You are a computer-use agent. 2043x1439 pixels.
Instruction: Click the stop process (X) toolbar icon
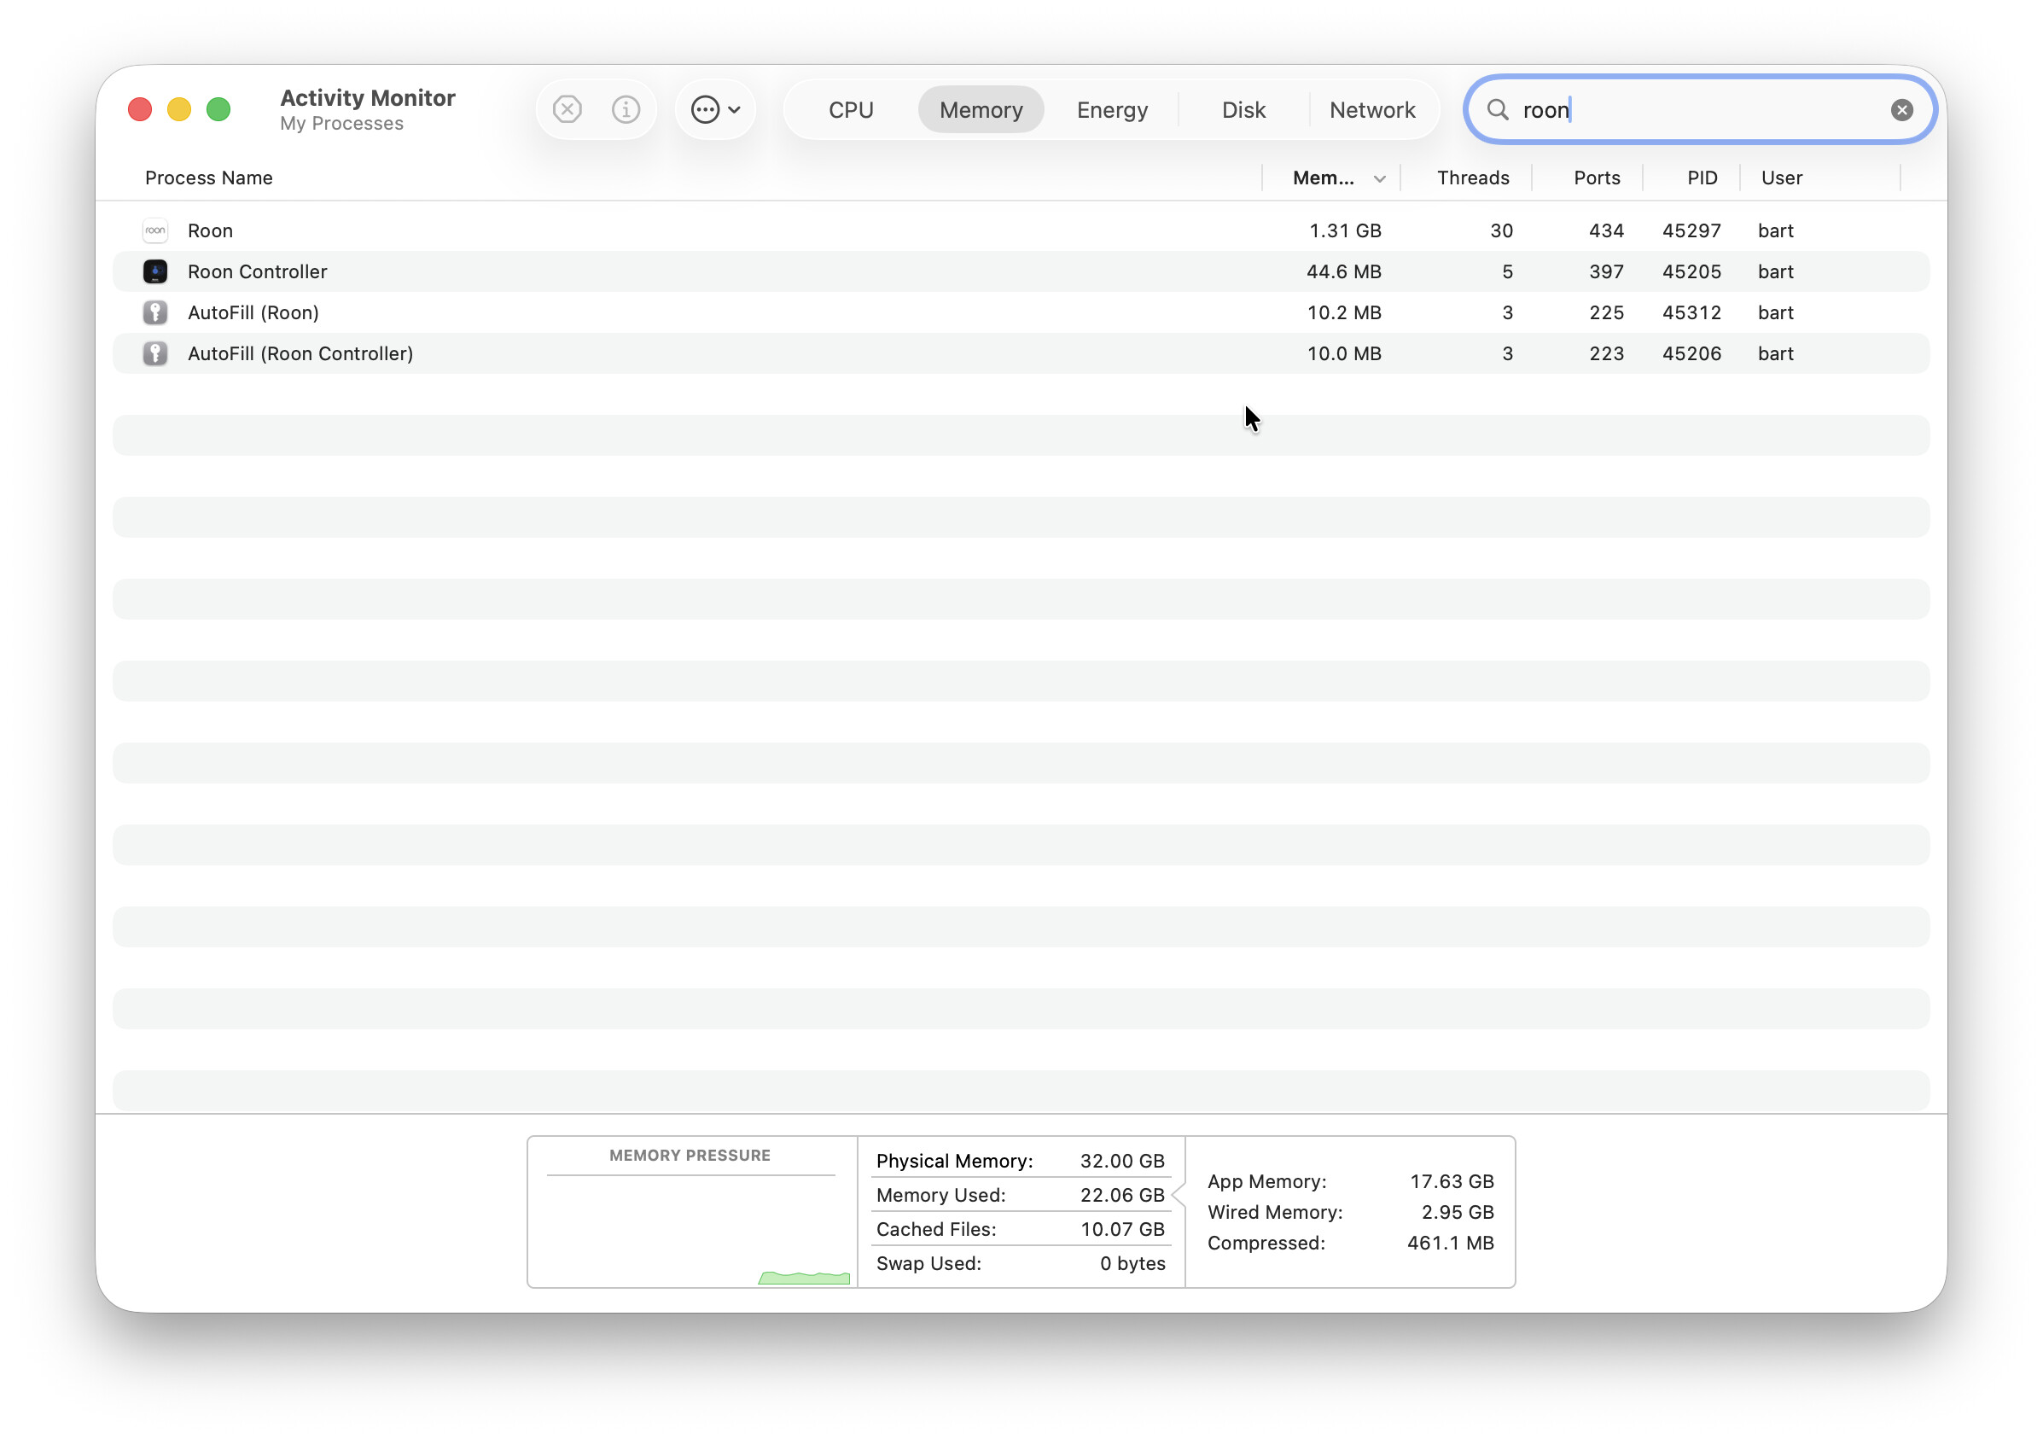click(567, 109)
